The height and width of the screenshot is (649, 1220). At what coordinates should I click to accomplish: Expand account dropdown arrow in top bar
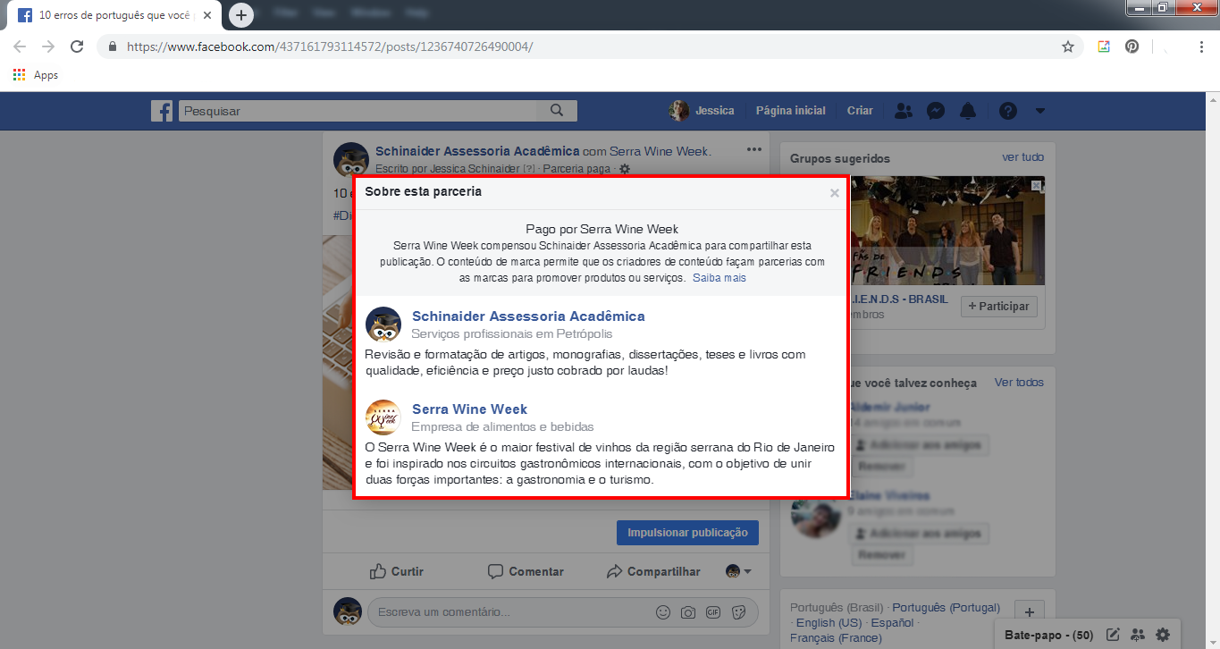click(x=1039, y=111)
